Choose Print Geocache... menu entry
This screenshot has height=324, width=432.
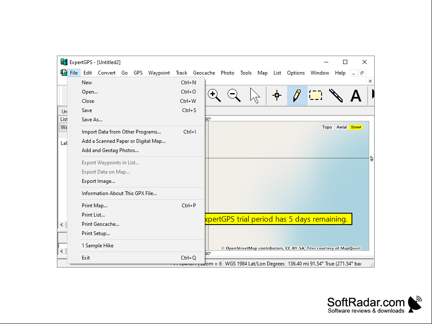point(136,224)
